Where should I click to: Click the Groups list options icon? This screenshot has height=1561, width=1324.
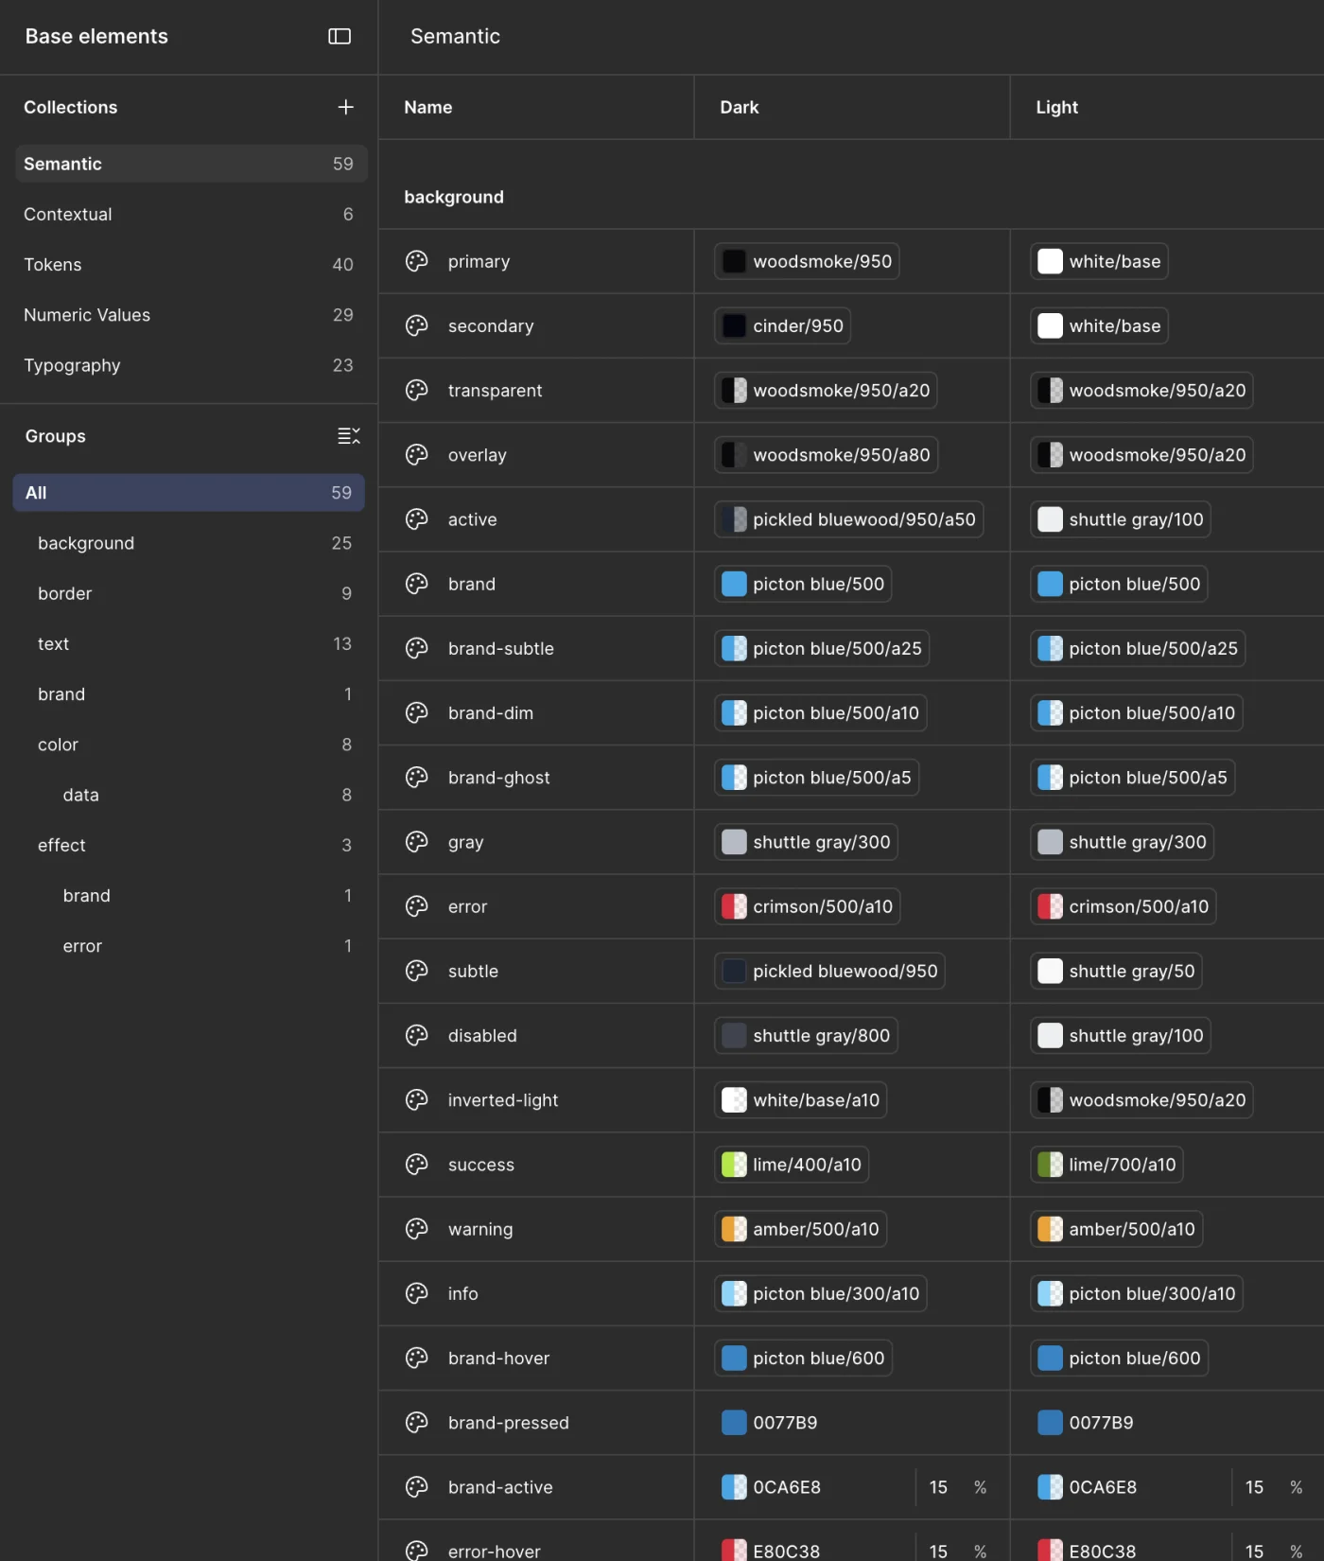click(x=349, y=435)
